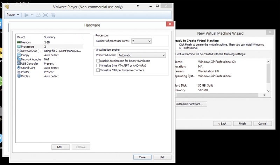This screenshot has width=280, height=165.
Task: Select the New CD/DVD device icon
Action: tap(19, 51)
